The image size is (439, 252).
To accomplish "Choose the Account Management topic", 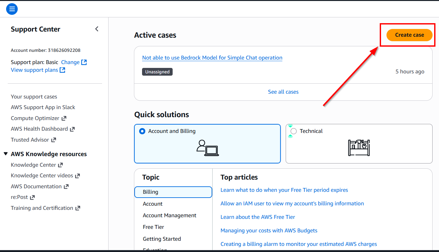I will (x=169, y=215).
